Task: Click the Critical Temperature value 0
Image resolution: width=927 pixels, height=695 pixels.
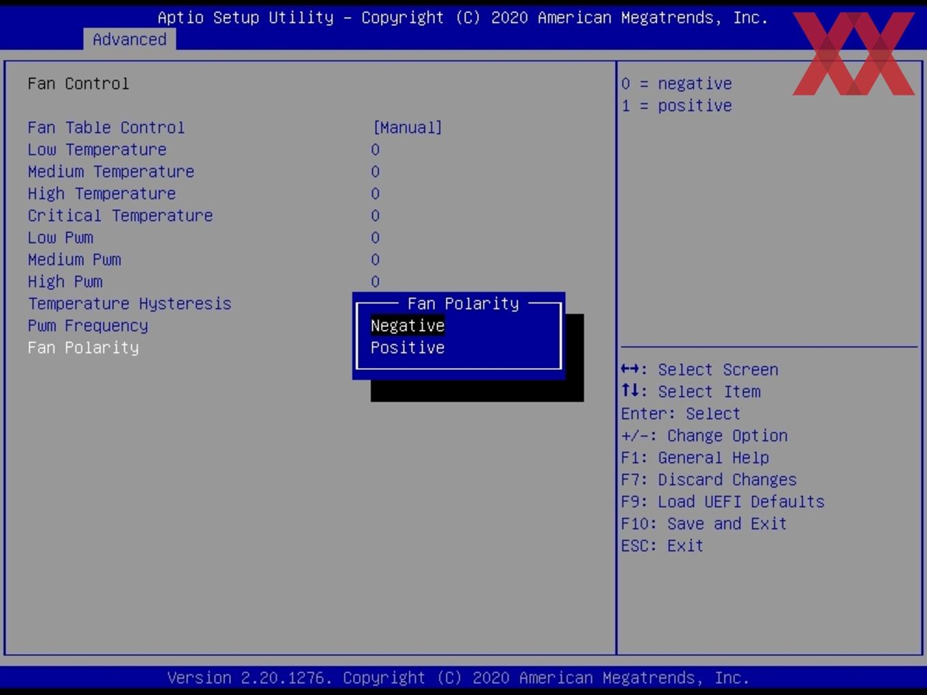Action: [x=376, y=215]
